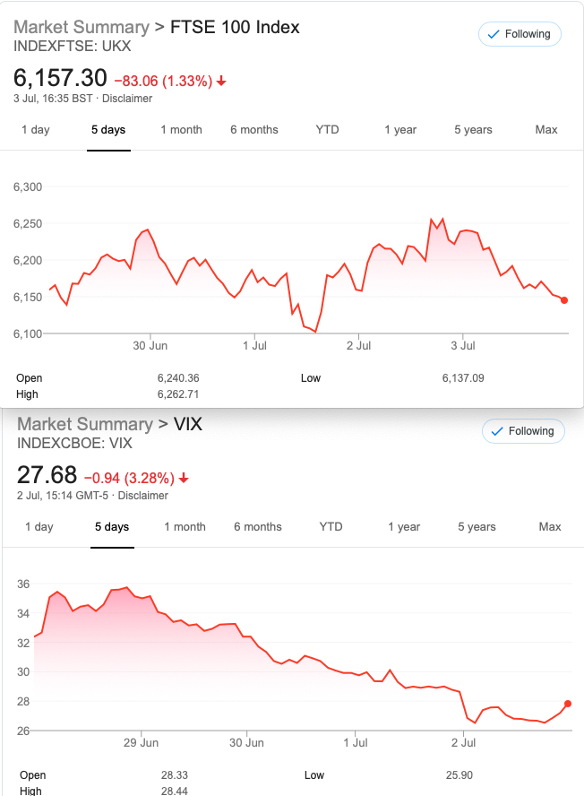Open the FTSE Disclaimer link
Viewport: 584px width, 796px height.
point(127,99)
